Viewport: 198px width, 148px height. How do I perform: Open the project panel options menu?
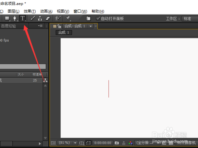40,26
